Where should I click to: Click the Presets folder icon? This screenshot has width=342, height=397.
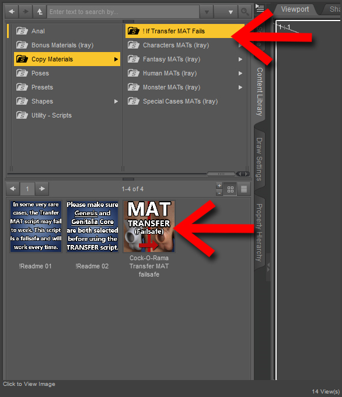(x=22, y=87)
